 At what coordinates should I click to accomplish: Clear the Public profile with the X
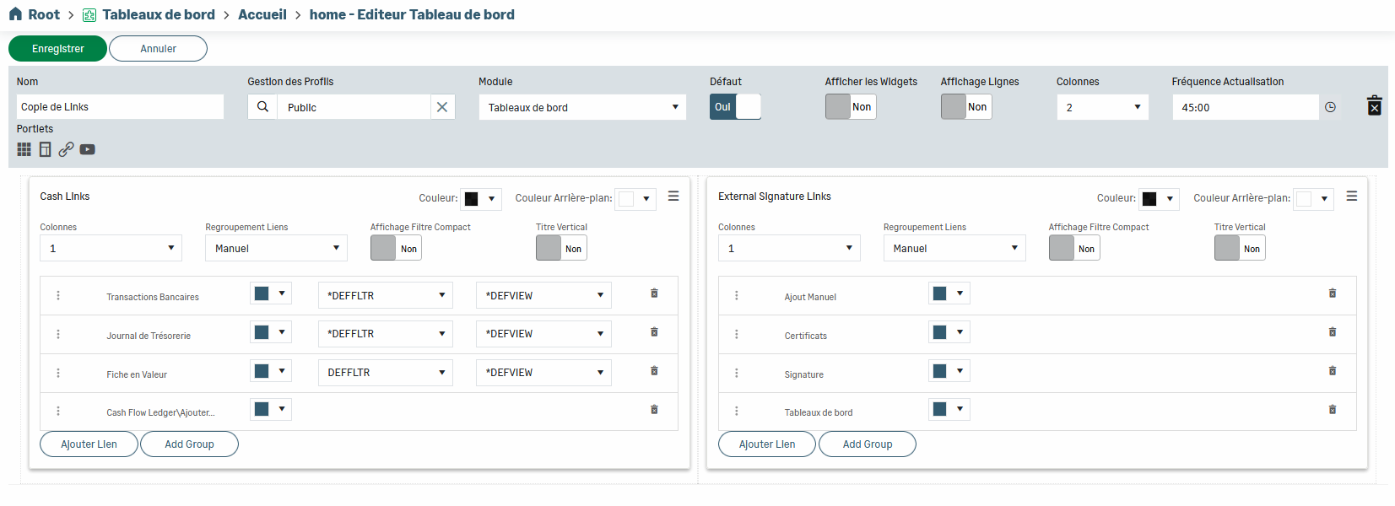point(441,107)
